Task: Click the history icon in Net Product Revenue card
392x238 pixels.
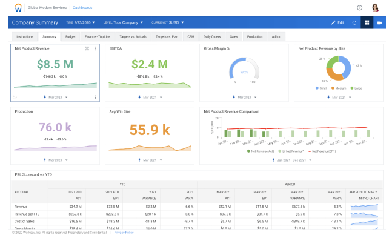Action: [x=15, y=98]
